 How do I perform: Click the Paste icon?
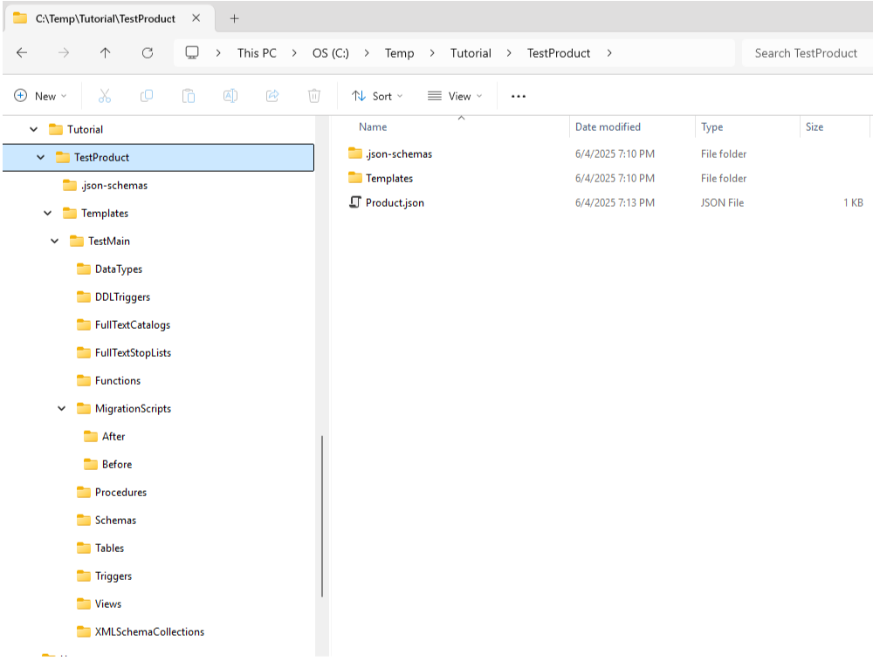coord(189,96)
